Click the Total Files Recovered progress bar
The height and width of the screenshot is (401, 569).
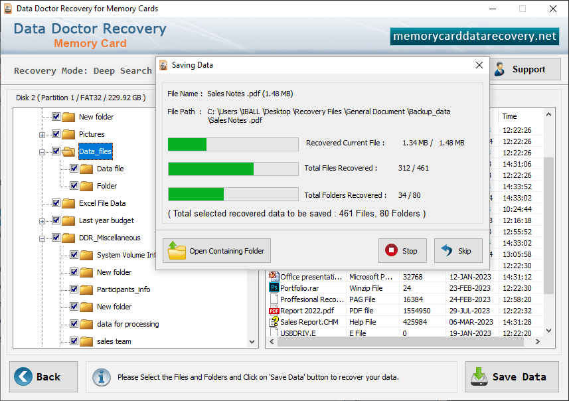(233, 169)
